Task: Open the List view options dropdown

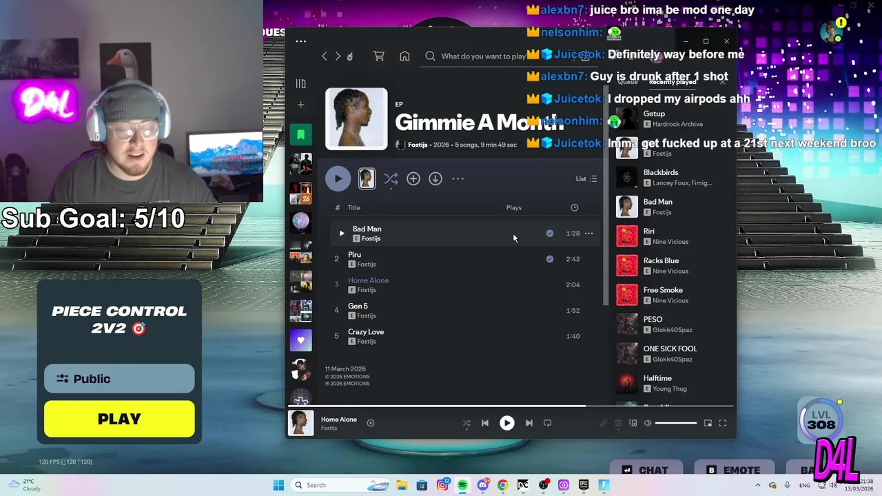Action: tap(586, 179)
